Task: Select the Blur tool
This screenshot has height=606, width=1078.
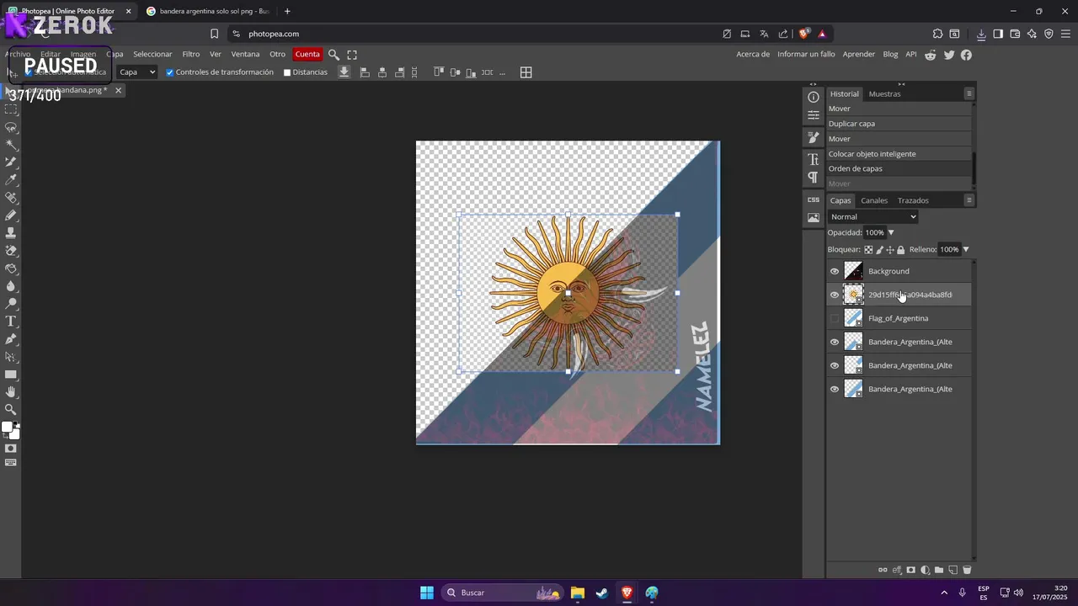Action: point(11,286)
